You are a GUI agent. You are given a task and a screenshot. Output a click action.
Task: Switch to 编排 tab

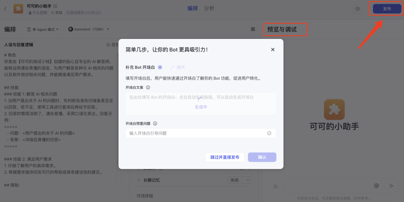(x=193, y=8)
